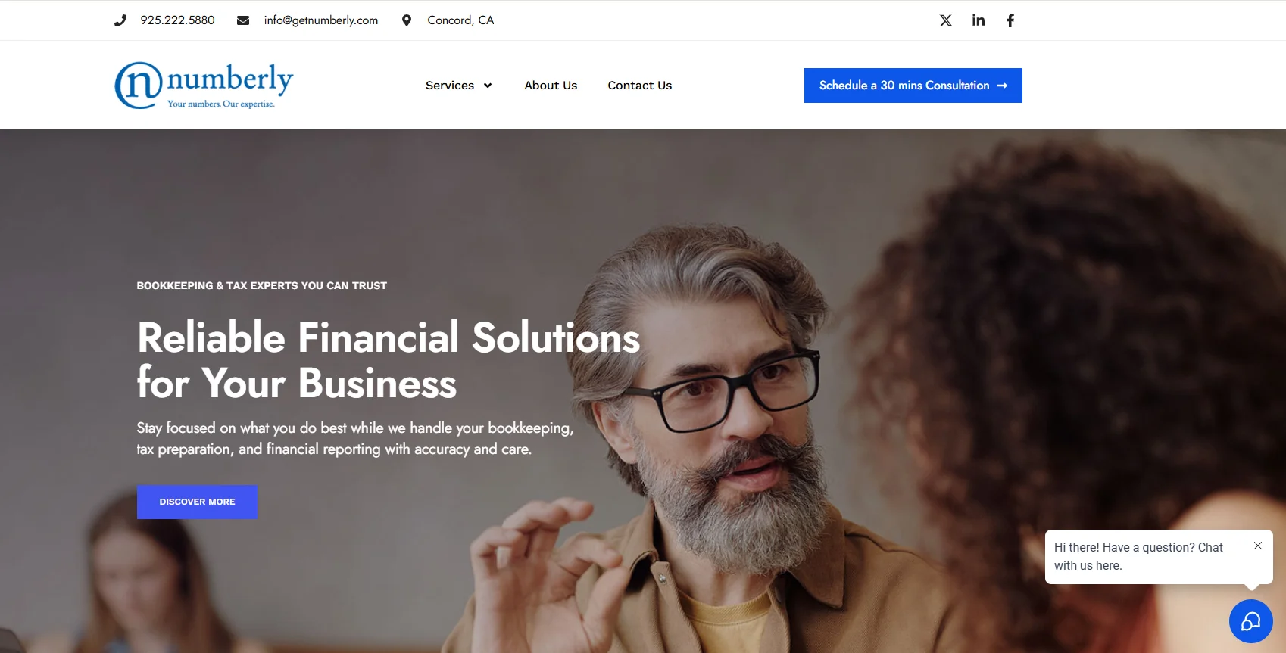Close the chat greeting popup
The image size is (1286, 653).
tap(1258, 546)
